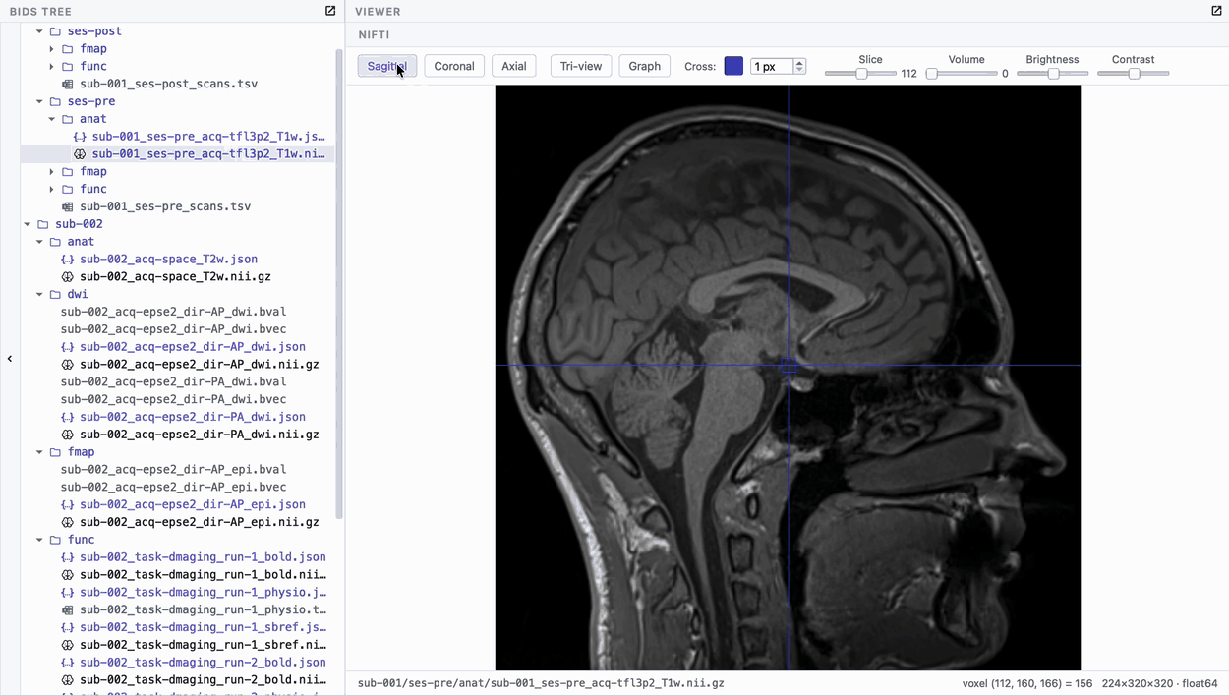Viewport: 1229px width, 696px height.
Task: Click the BIDS tree vertical scrollbar
Action: pos(339,285)
